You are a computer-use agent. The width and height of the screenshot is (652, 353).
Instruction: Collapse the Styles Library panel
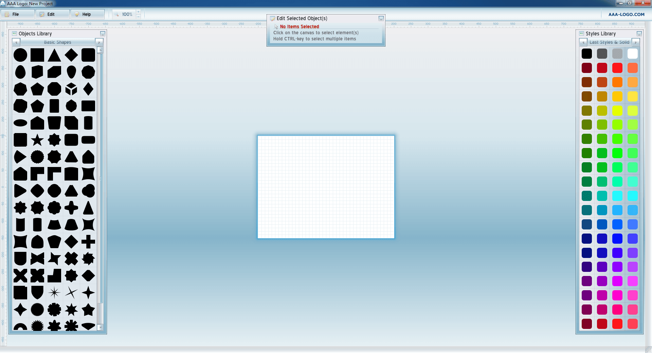tap(639, 34)
